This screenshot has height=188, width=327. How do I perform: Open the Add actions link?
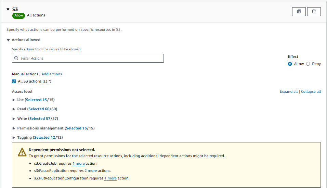[52, 74]
